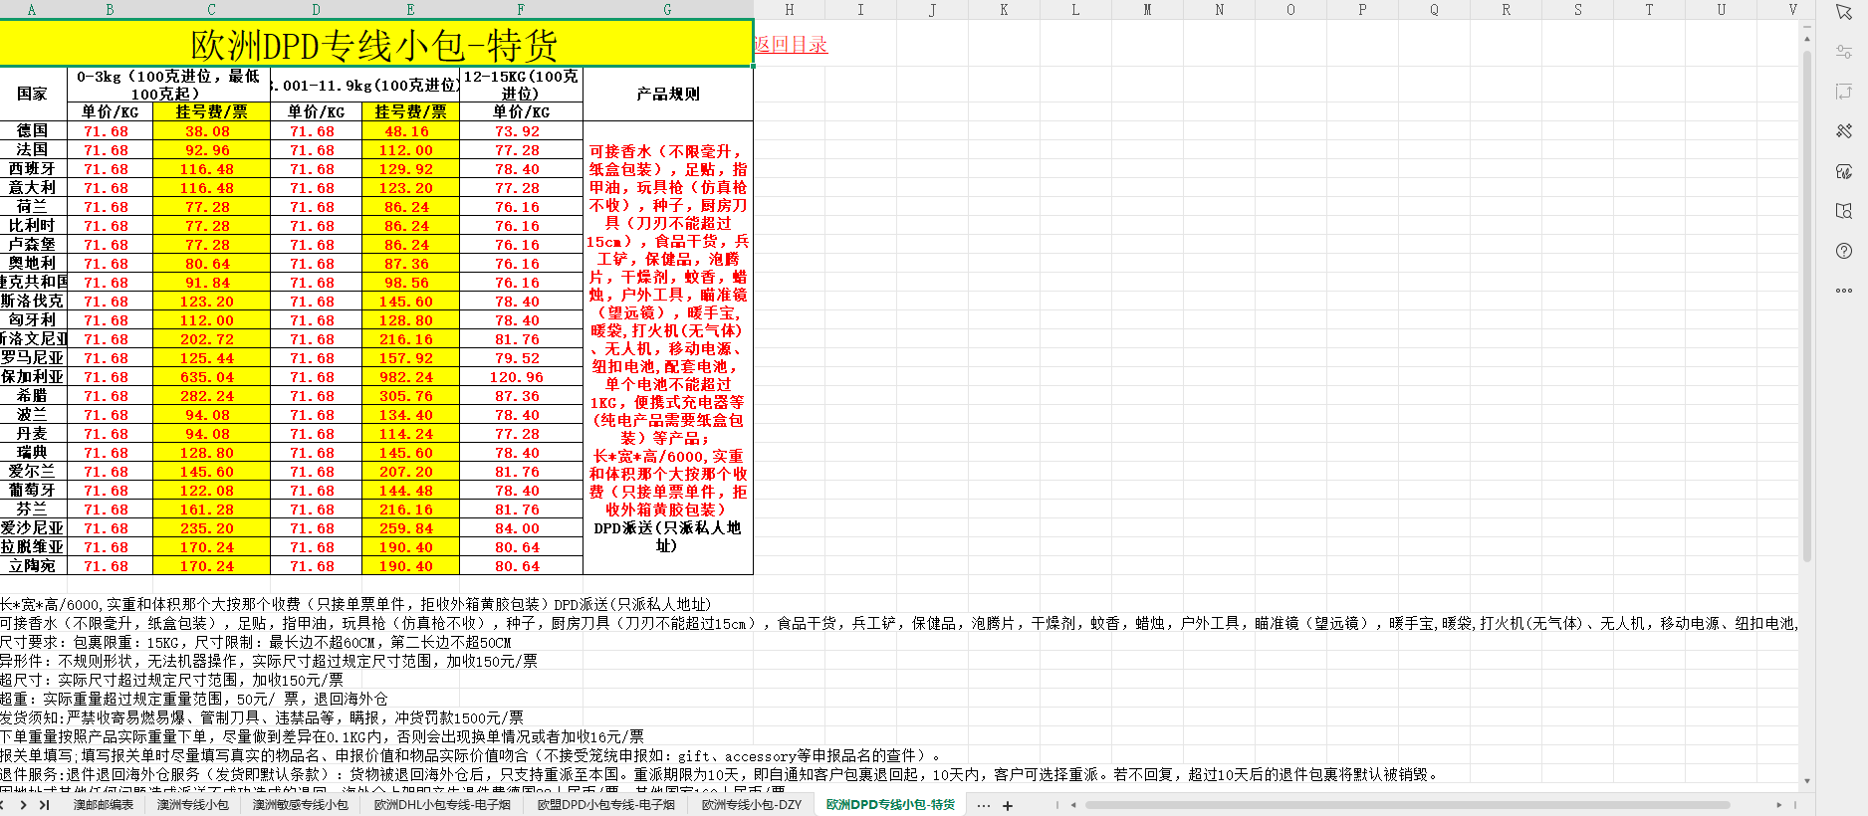The width and height of the screenshot is (1868, 816).
Task: Open the book search icon in the sidebar
Action: [1844, 211]
